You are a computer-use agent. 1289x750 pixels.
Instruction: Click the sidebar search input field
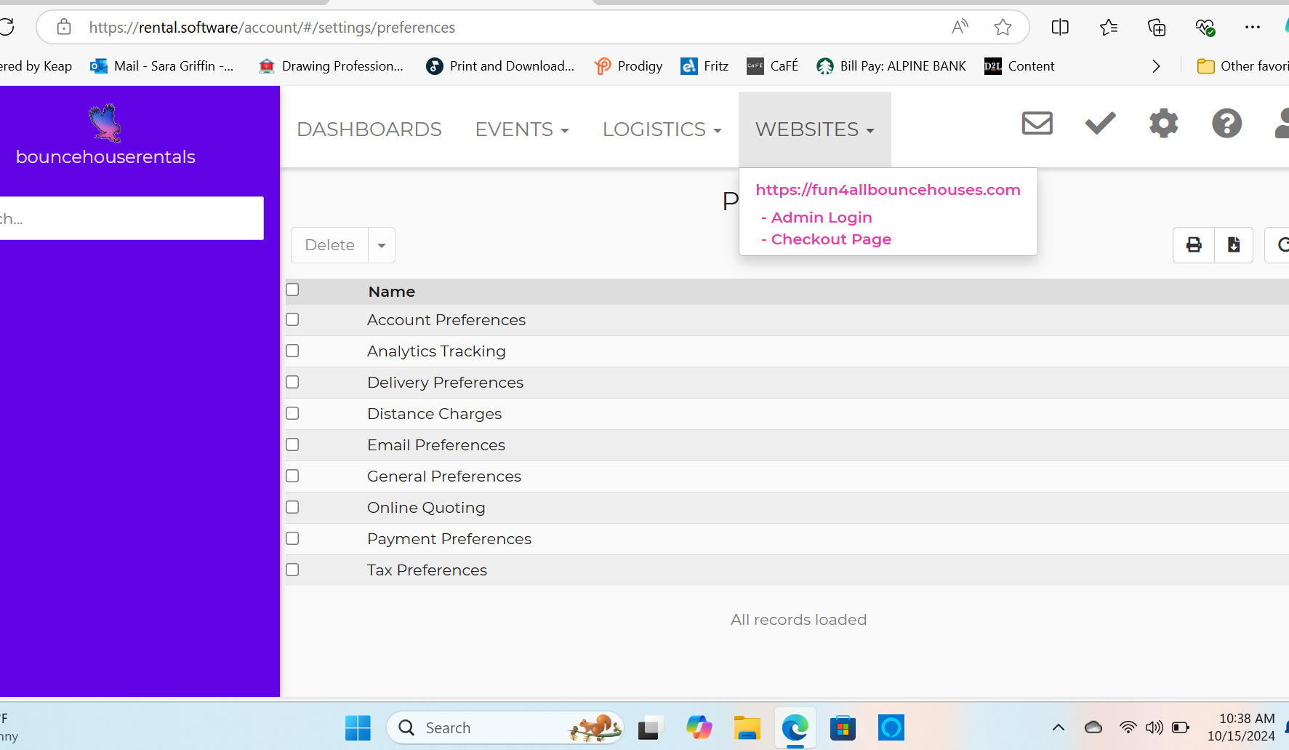click(131, 218)
